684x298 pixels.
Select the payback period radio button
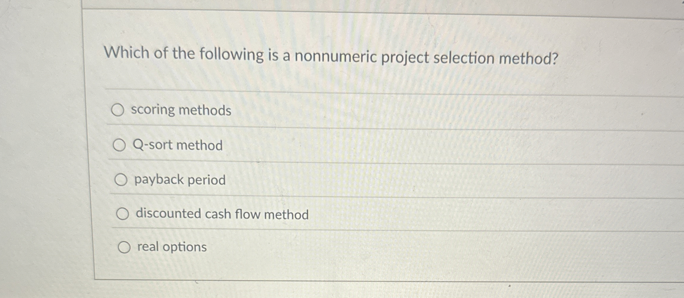pos(122,179)
